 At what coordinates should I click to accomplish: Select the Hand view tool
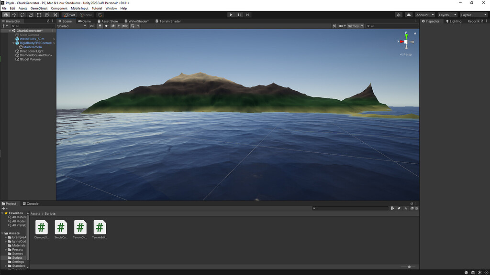[6, 15]
